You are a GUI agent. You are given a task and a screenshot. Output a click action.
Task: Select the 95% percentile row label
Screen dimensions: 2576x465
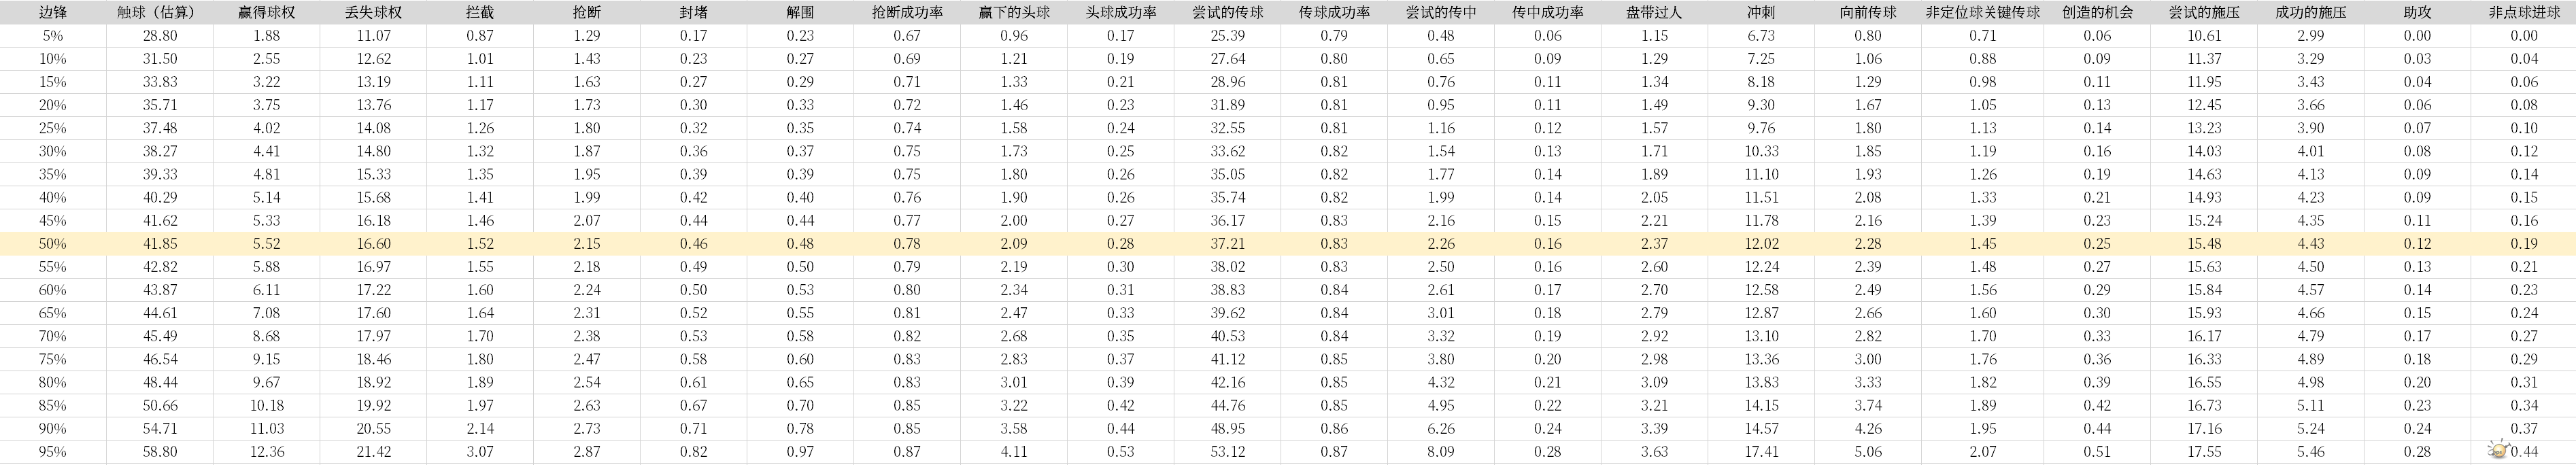click(53, 452)
